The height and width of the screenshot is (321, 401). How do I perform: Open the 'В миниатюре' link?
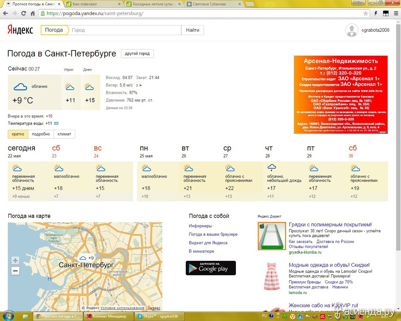[x=202, y=251]
